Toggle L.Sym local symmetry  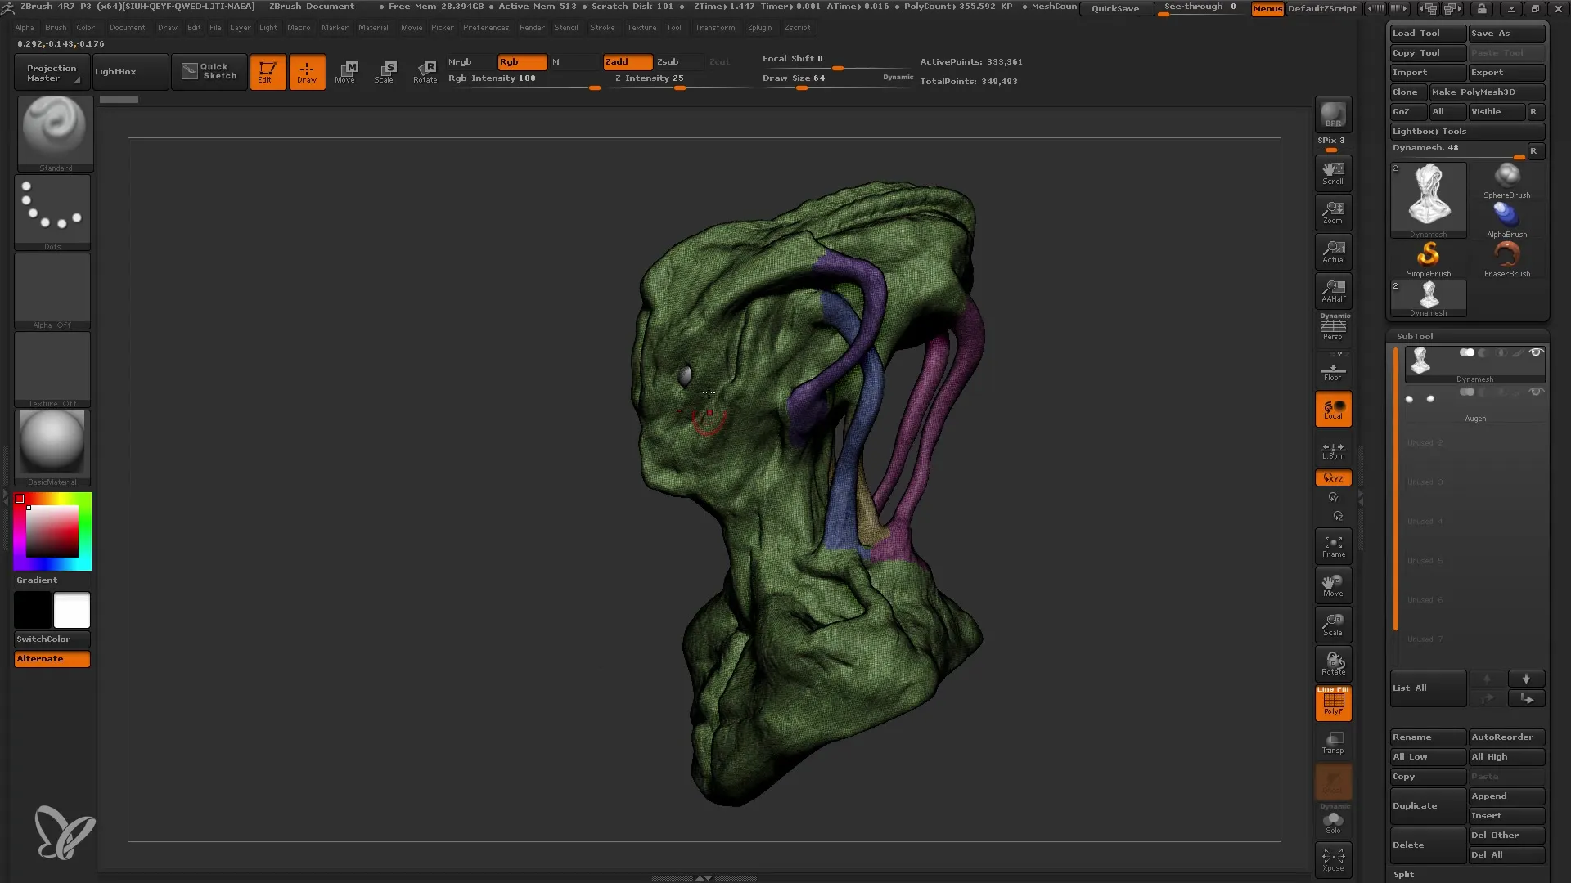coord(1333,450)
